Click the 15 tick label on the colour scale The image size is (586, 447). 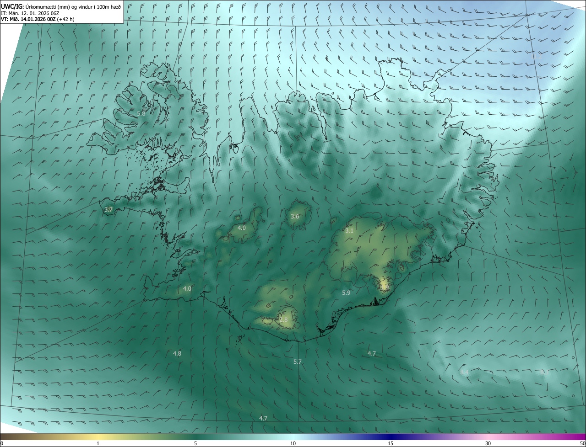[x=391, y=444]
